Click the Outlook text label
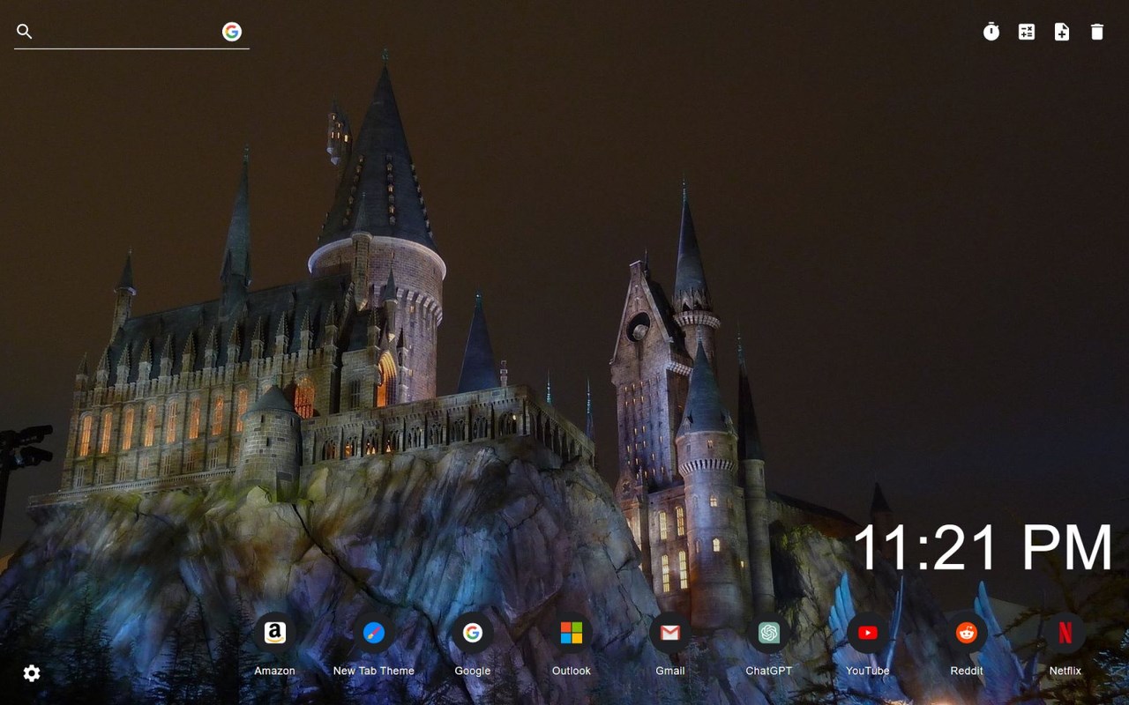The height and width of the screenshot is (705, 1129). click(x=572, y=671)
